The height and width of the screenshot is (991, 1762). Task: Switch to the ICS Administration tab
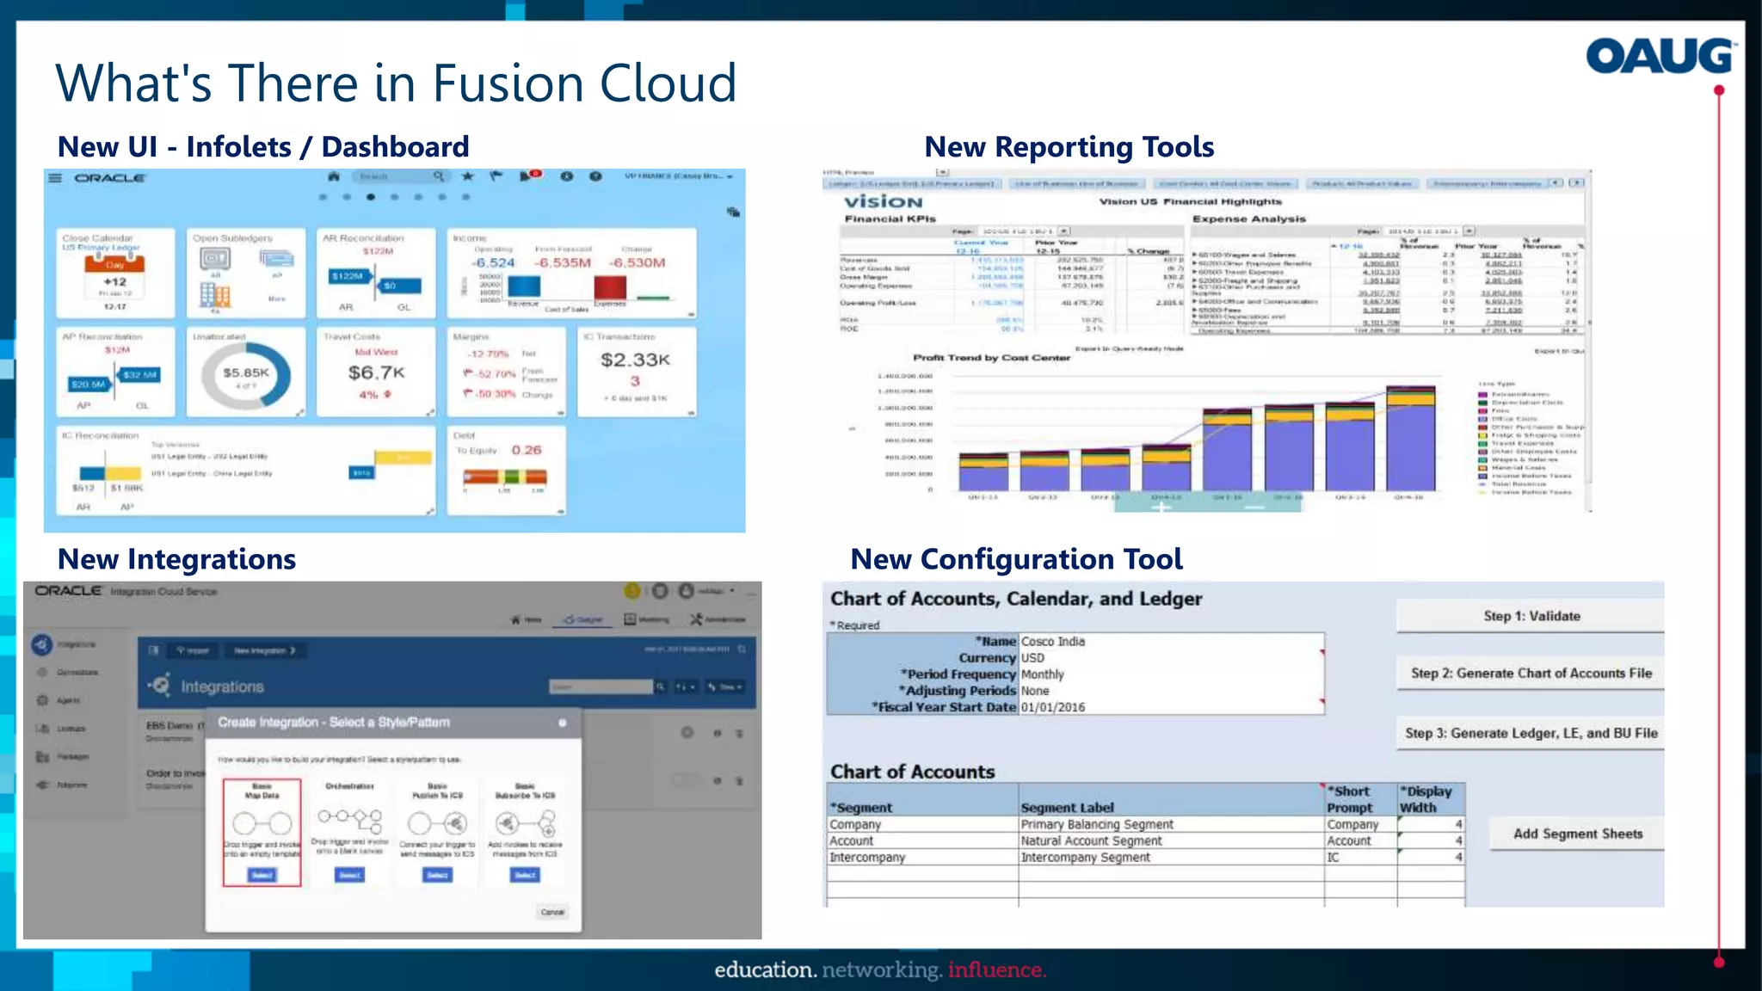pyautogui.click(x=719, y=619)
